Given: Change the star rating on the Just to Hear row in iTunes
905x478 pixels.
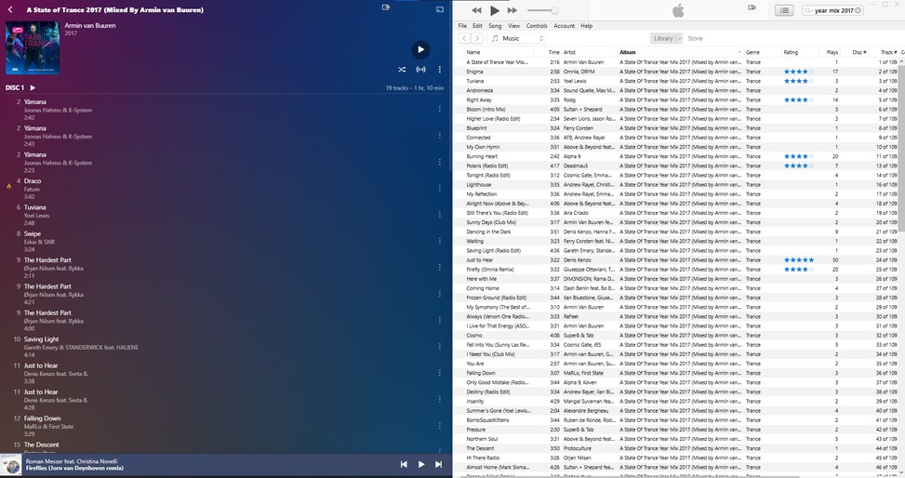Looking at the screenshot, I should pos(799,259).
